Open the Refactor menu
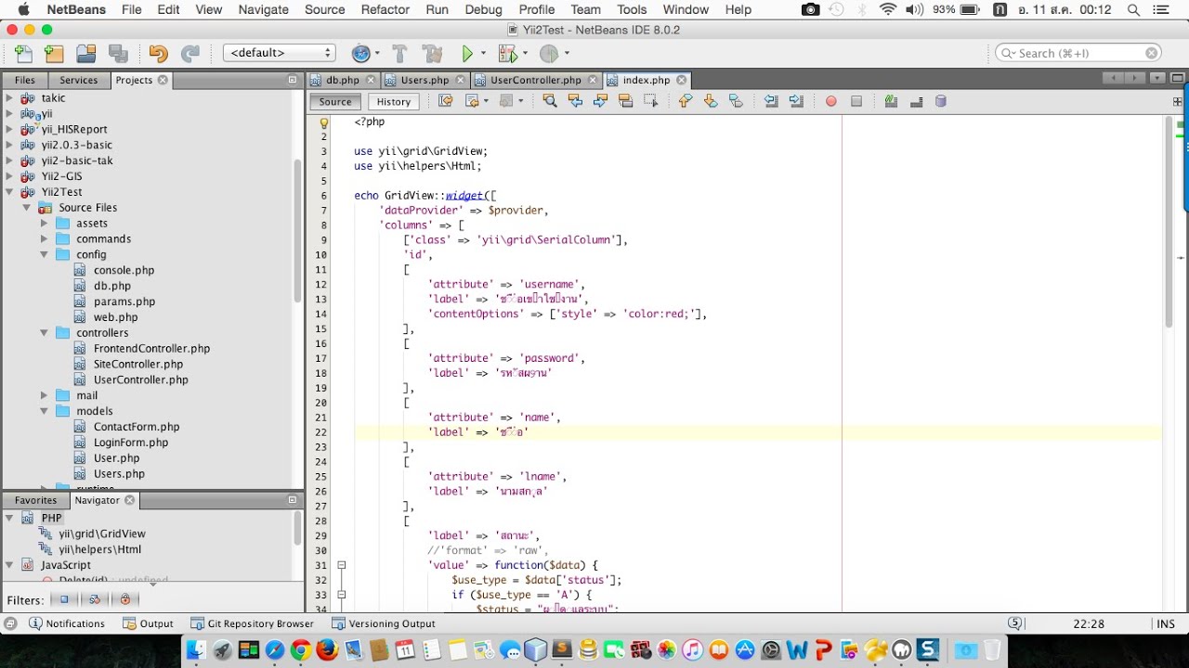1189x668 pixels. pos(385,9)
